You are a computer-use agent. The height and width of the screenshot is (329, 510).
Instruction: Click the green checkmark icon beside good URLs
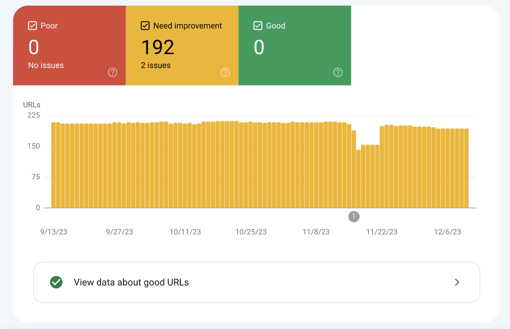click(56, 282)
